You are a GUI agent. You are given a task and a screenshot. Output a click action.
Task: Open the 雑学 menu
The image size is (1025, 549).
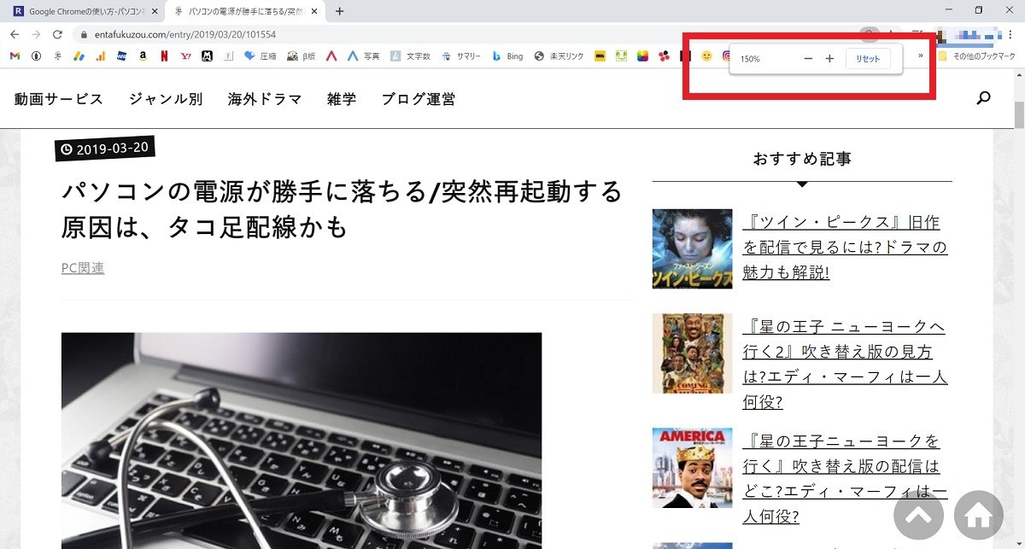(342, 99)
